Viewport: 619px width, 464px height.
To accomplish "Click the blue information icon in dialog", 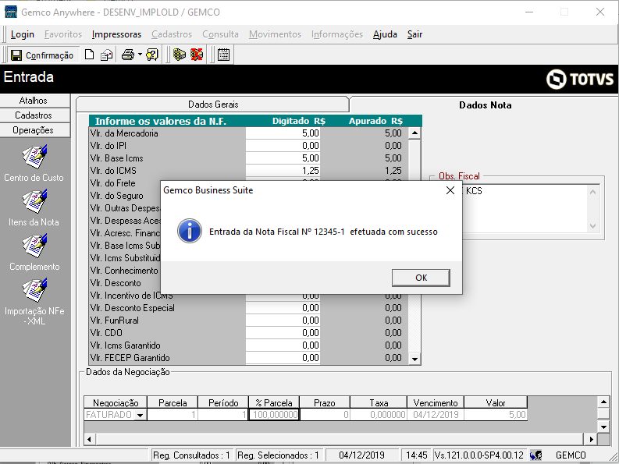I will tap(190, 231).
